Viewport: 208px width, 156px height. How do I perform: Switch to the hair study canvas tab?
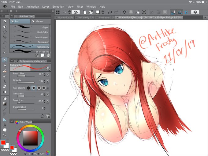pos(84,17)
